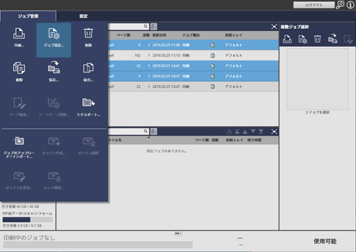Viewport: 356px width, 252px height.
Task: Click the 使用可能 status text
Action: (x=325, y=241)
